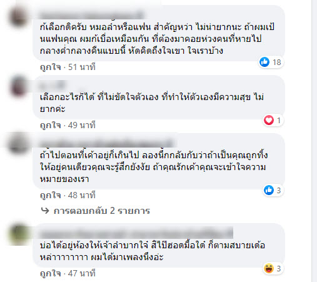The height and width of the screenshot is (282, 317).
Task: Like the comment posted 48 minutes ago
Action: pos(51,195)
